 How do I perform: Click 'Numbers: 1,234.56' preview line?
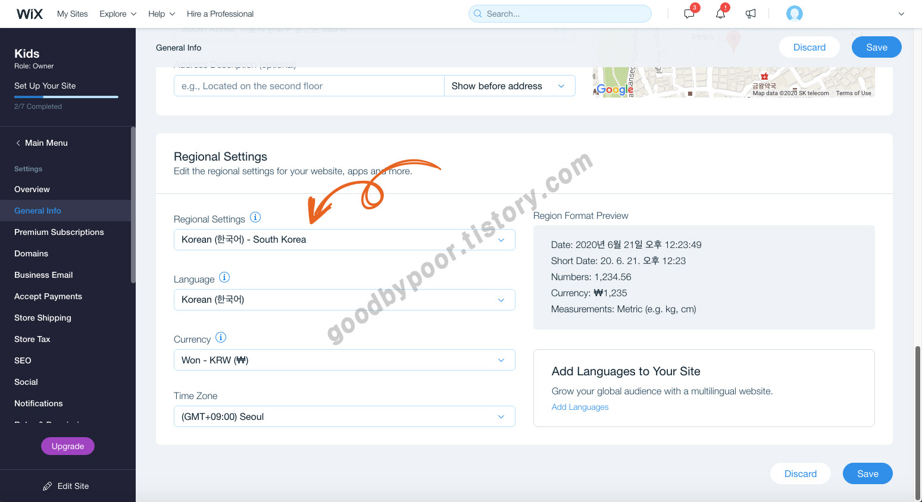tap(591, 277)
